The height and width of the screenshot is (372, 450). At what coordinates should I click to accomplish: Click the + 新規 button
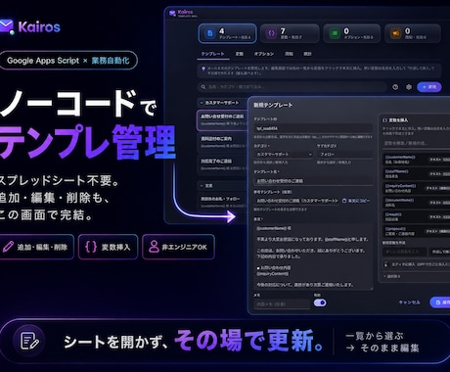[x=429, y=87]
